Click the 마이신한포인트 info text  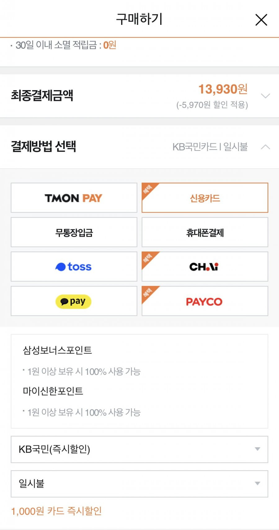click(x=53, y=391)
